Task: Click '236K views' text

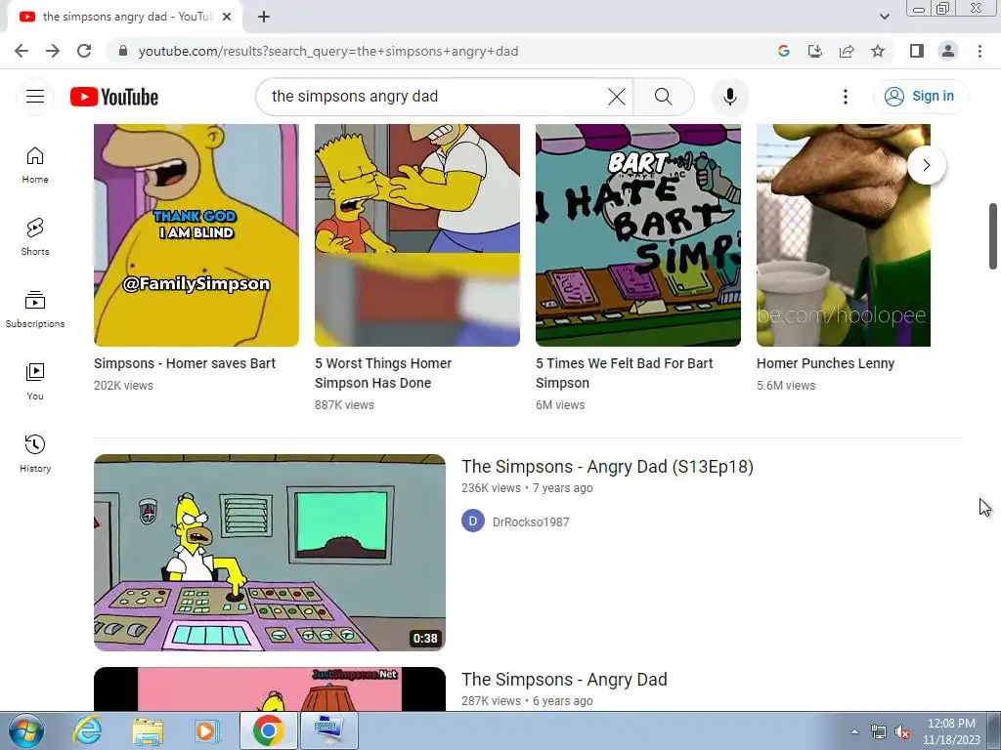Action: 491,488
